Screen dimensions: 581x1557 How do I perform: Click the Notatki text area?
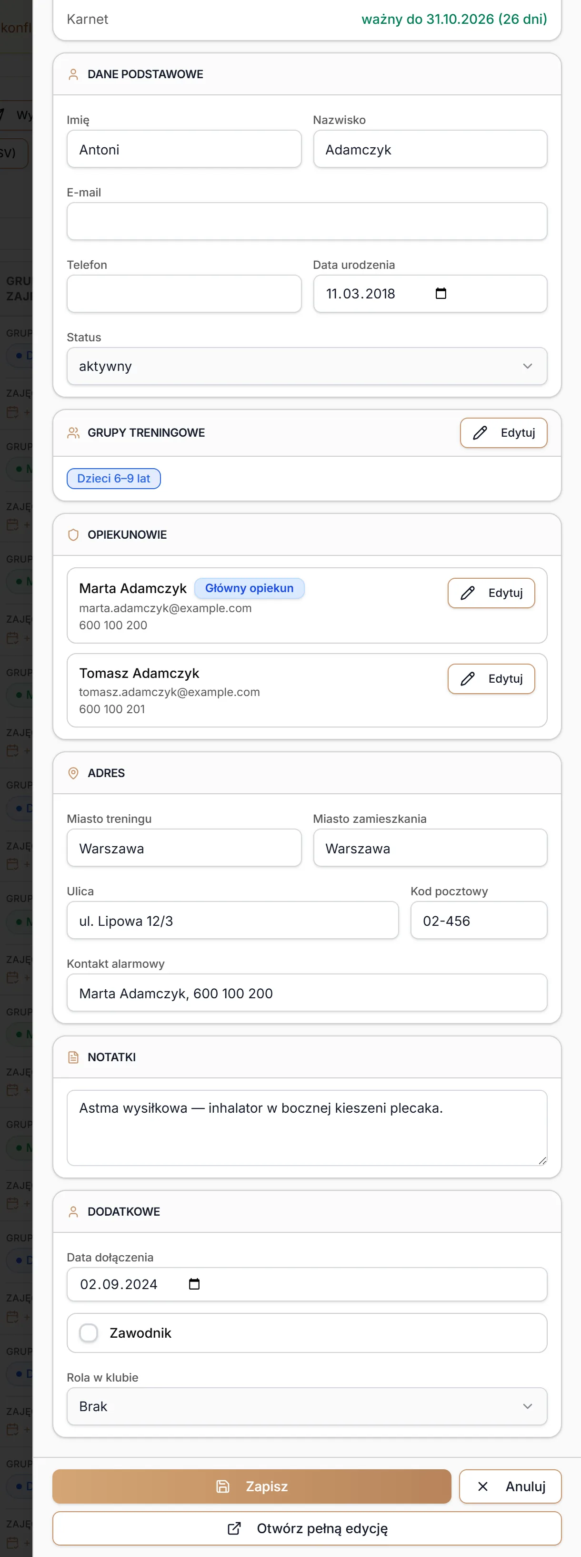[307, 1128]
